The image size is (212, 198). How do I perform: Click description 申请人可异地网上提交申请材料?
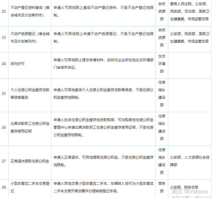click(103, 64)
